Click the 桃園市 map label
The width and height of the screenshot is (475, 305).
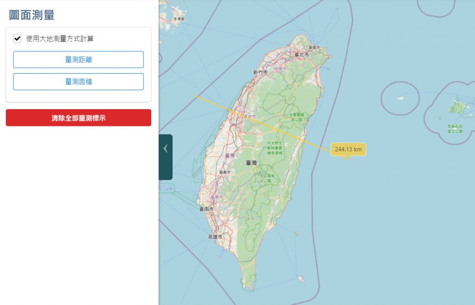[281, 68]
